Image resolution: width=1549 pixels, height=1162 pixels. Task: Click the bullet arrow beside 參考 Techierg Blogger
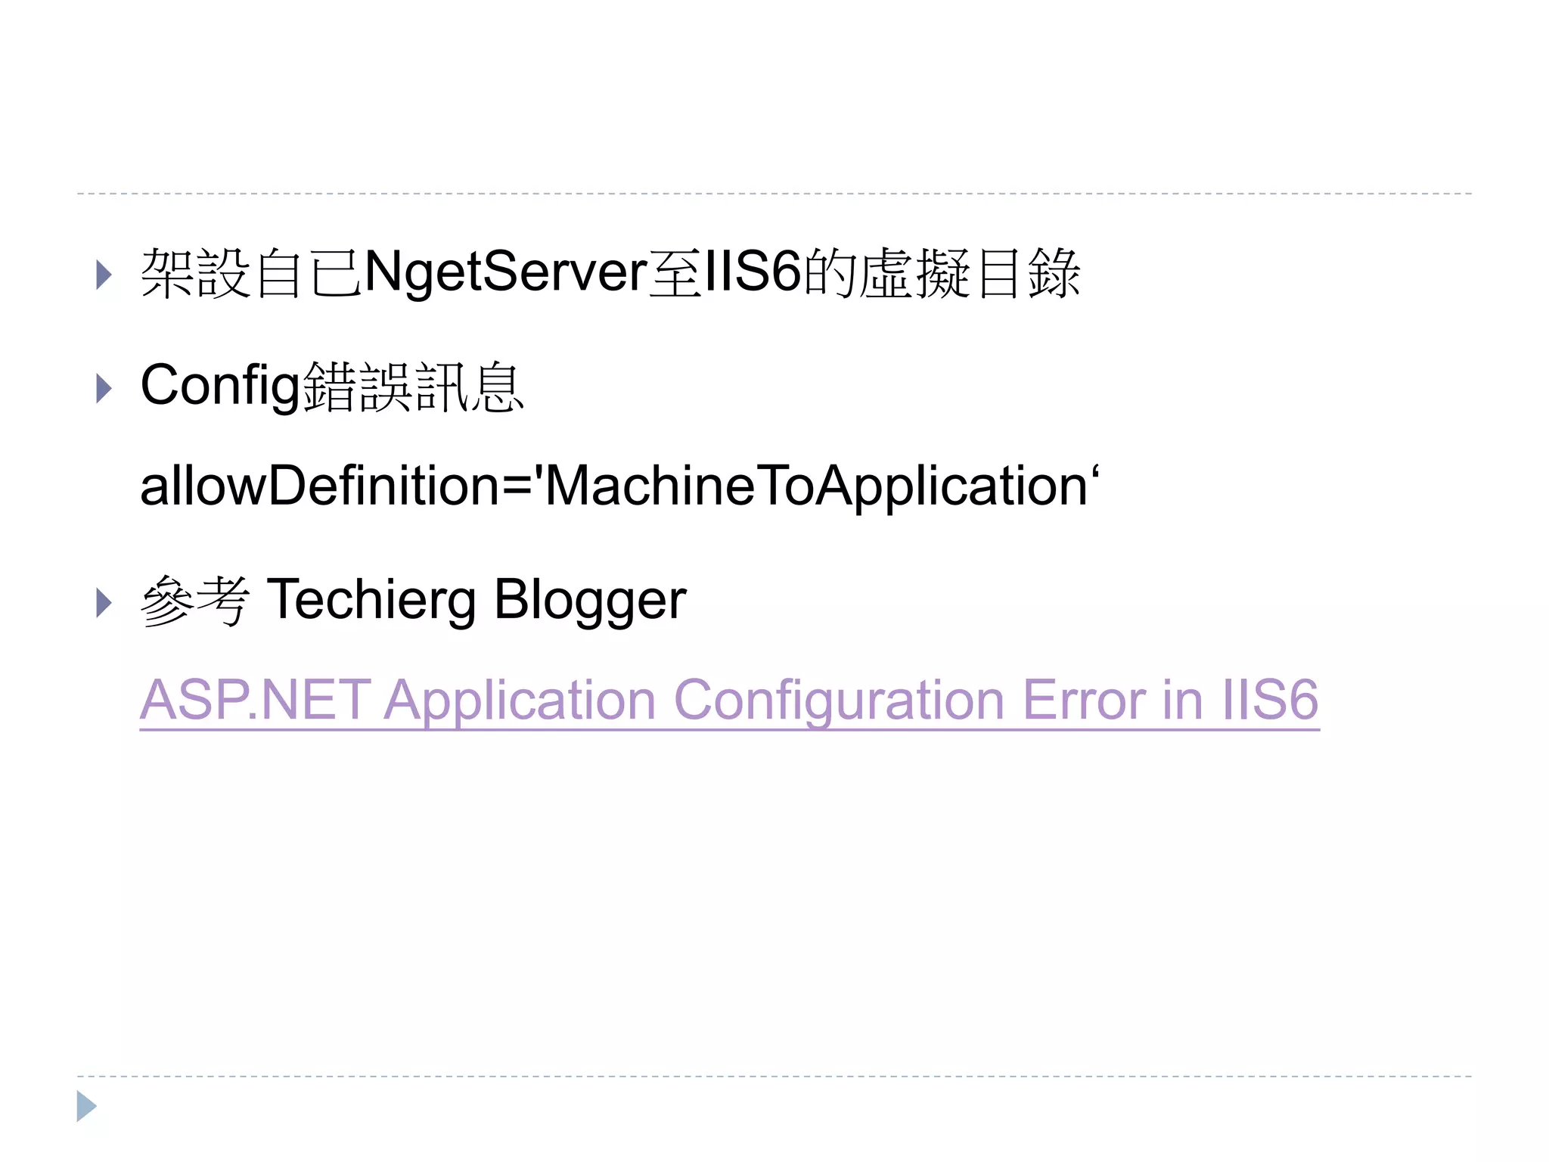(104, 602)
